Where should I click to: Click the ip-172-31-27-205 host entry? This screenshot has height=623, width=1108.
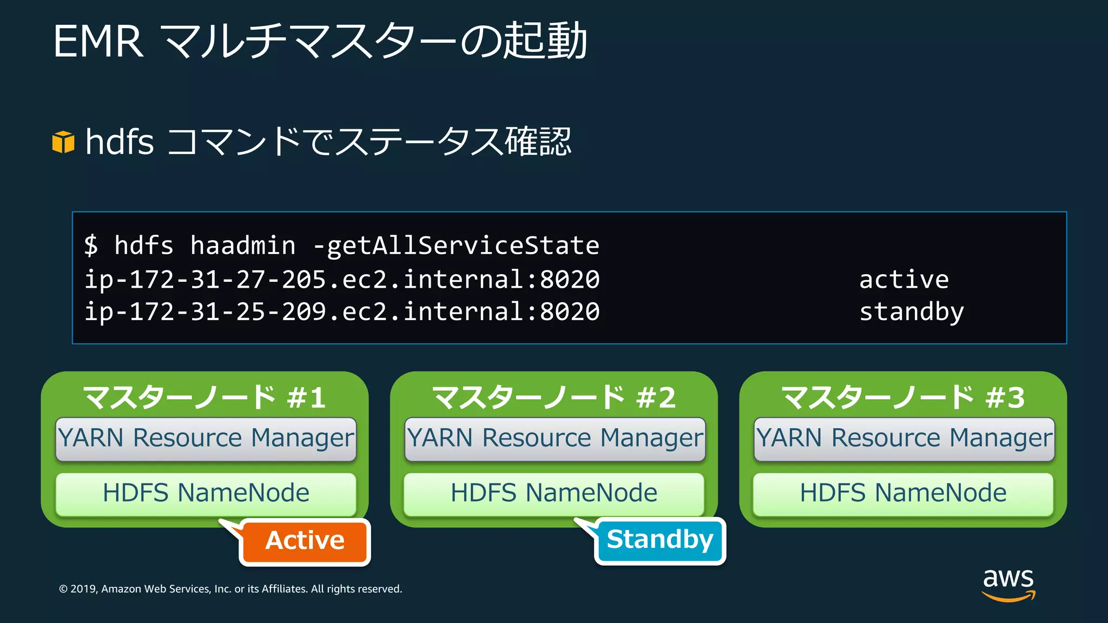click(342, 280)
